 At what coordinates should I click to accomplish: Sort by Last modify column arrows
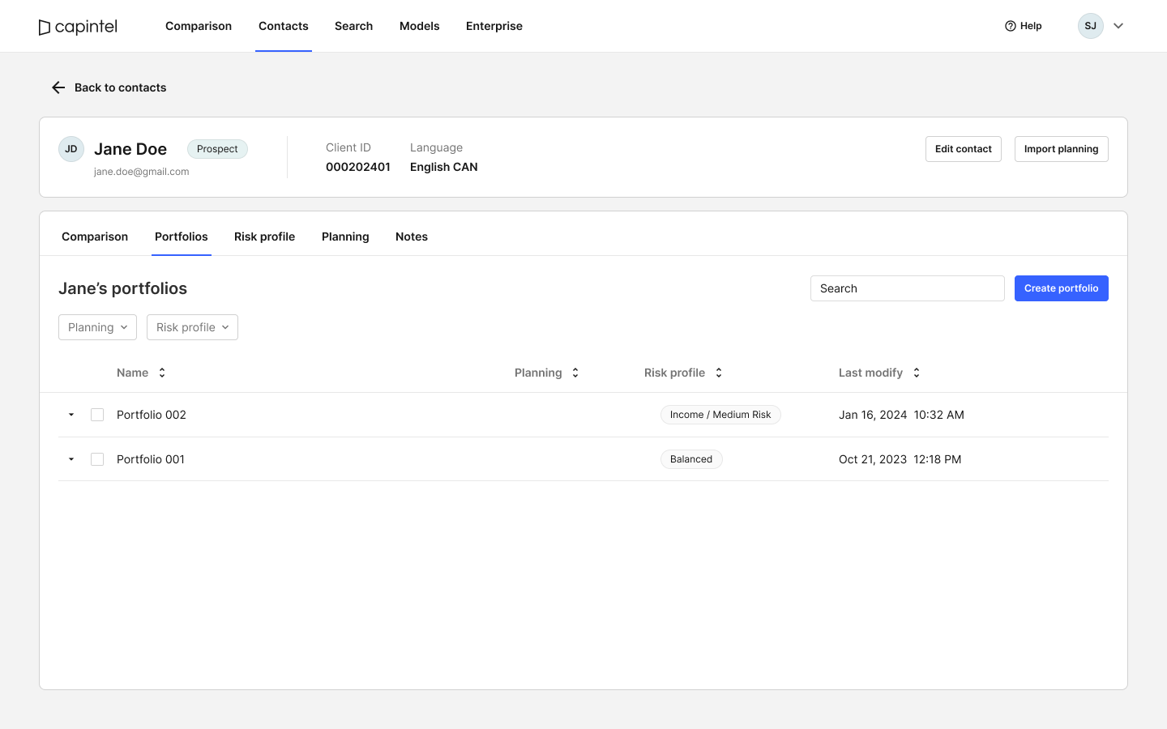(x=917, y=373)
